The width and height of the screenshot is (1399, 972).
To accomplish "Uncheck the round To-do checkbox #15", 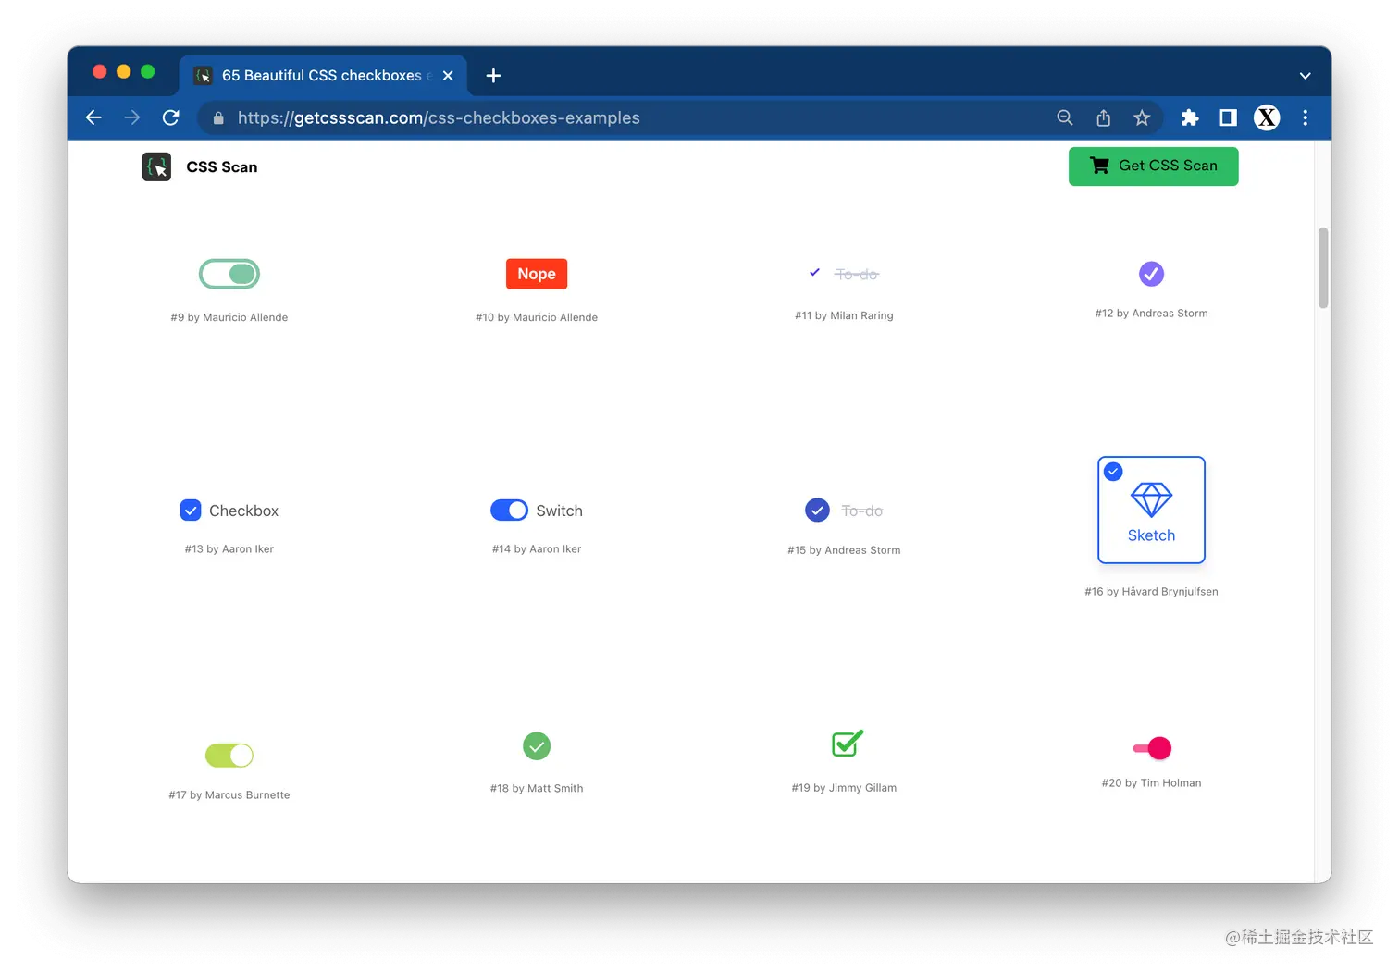I will tap(817, 511).
